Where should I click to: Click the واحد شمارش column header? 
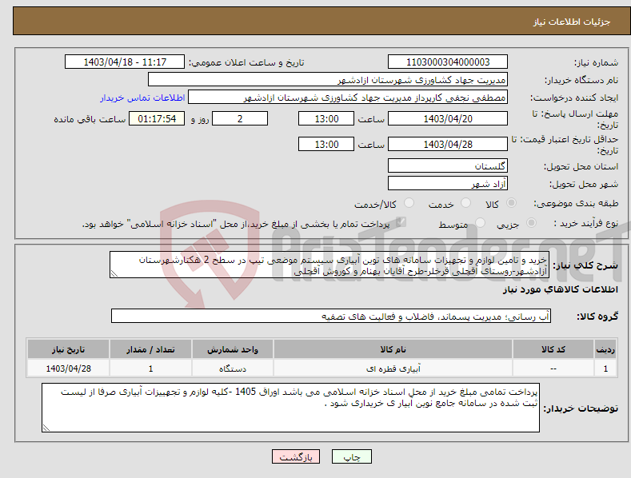pyautogui.click(x=233, y=349)
